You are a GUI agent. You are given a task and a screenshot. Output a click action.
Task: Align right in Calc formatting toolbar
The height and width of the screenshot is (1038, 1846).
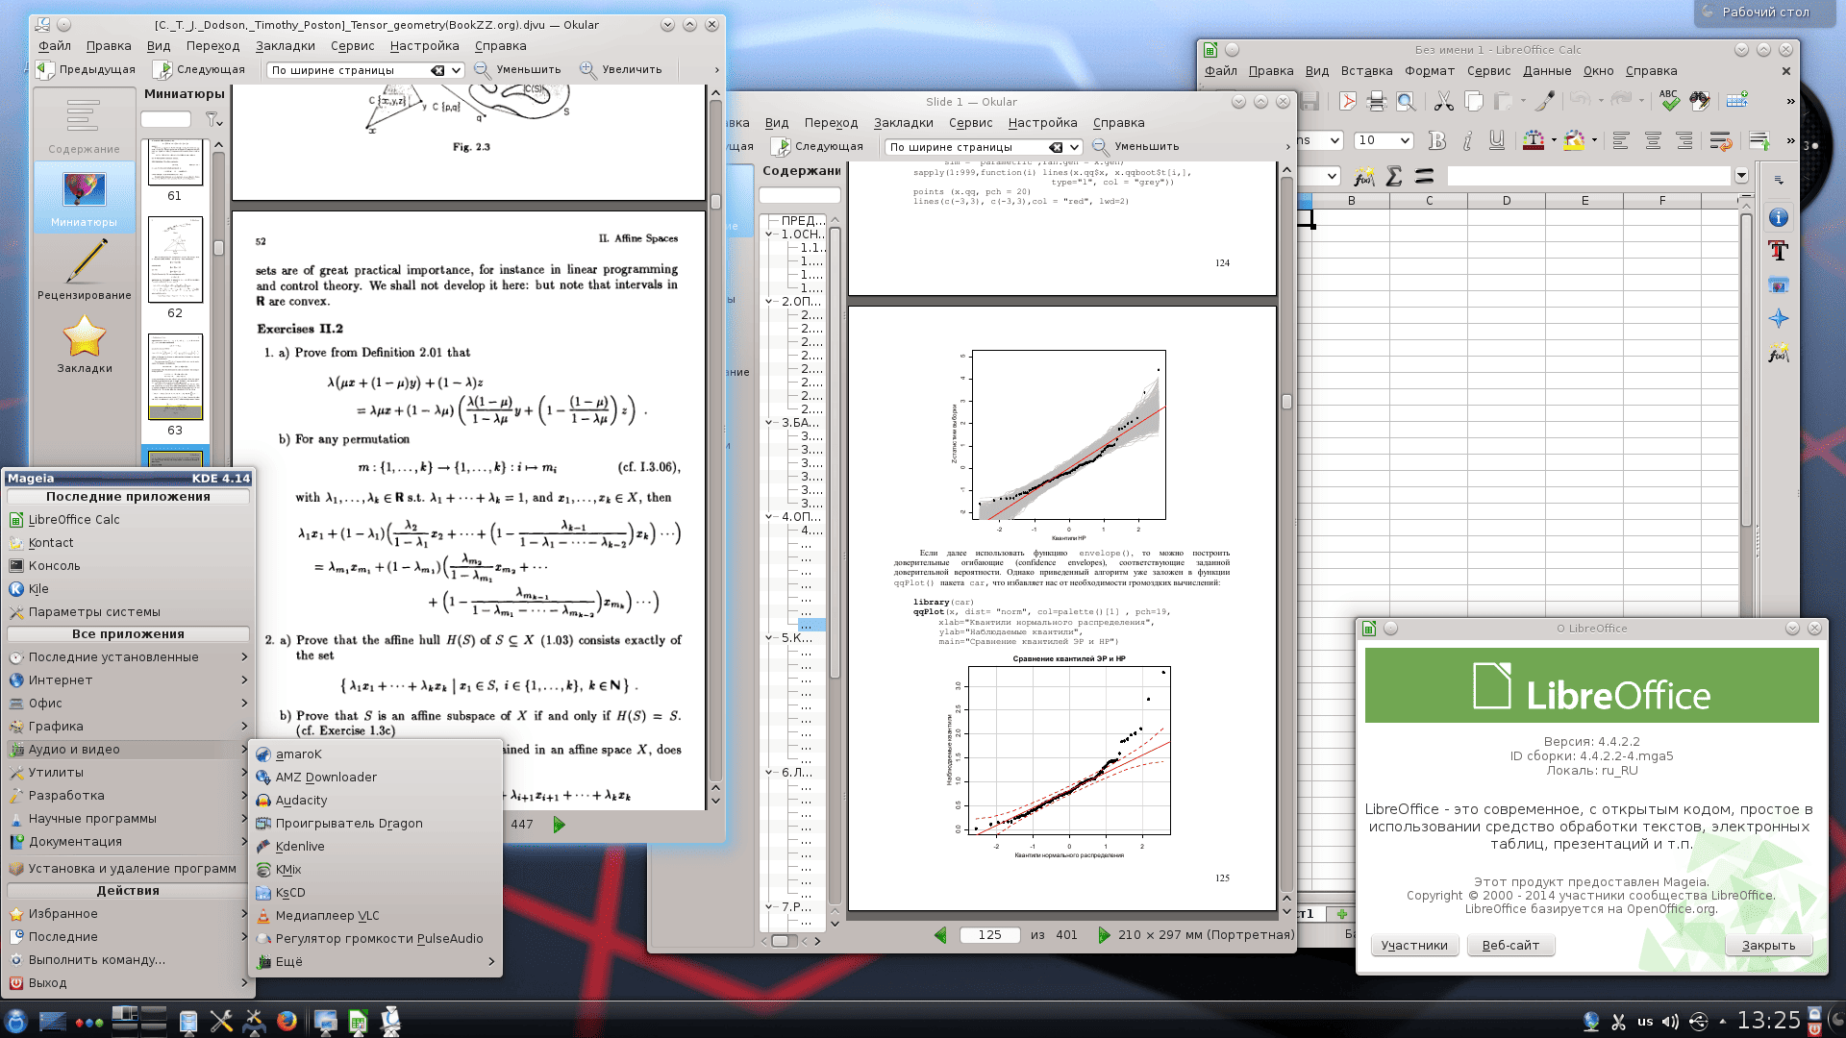click(1684, 141)
